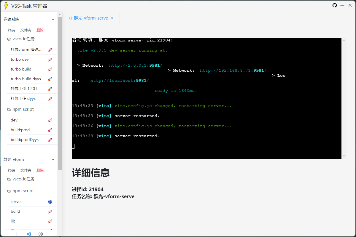This screenshot has height=237, width=356.
Task: Click the running spinner icon beside serve
Action: 50,202
